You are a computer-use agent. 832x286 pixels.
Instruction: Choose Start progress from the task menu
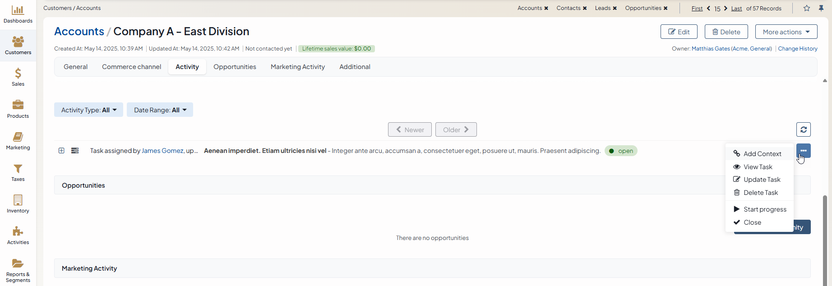click(764, 209)
